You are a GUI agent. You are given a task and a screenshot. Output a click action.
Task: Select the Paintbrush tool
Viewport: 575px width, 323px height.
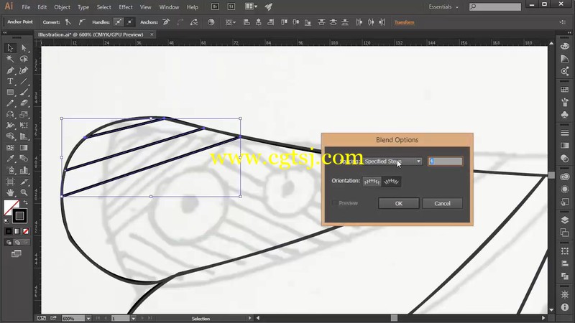pos(24,93)
